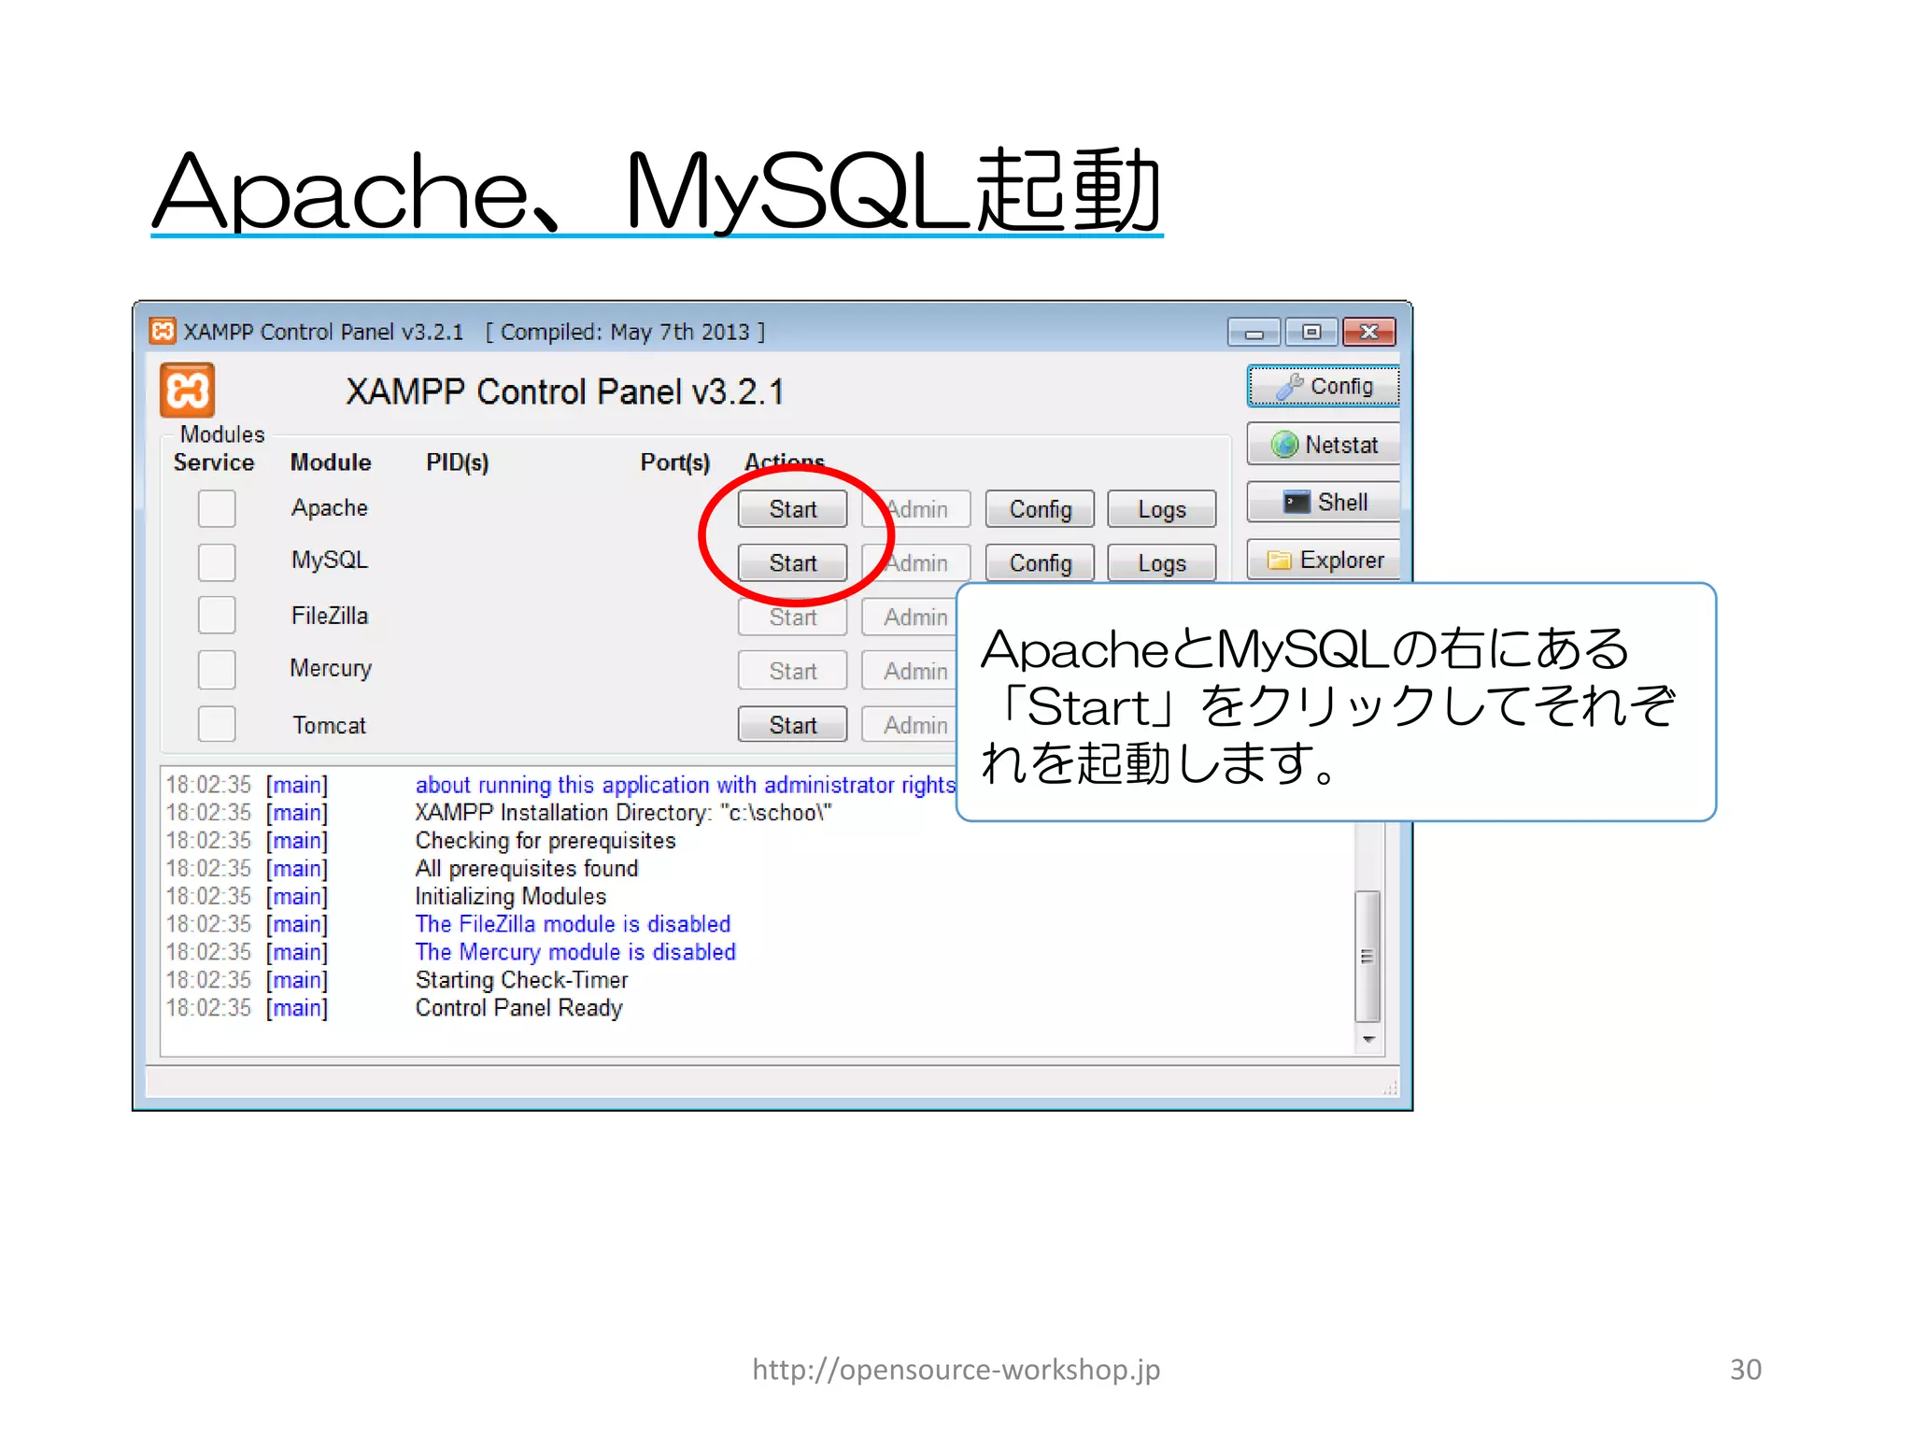This screenshot has height=1435, width=1913.
Task: Open MySQL Config button
Action: pos(1040,563)
